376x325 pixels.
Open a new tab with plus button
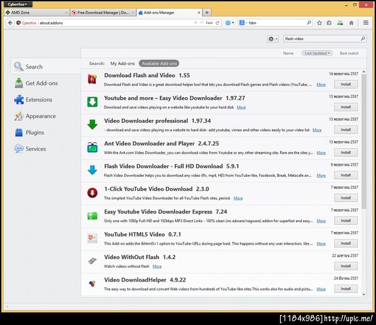[207, 13]
